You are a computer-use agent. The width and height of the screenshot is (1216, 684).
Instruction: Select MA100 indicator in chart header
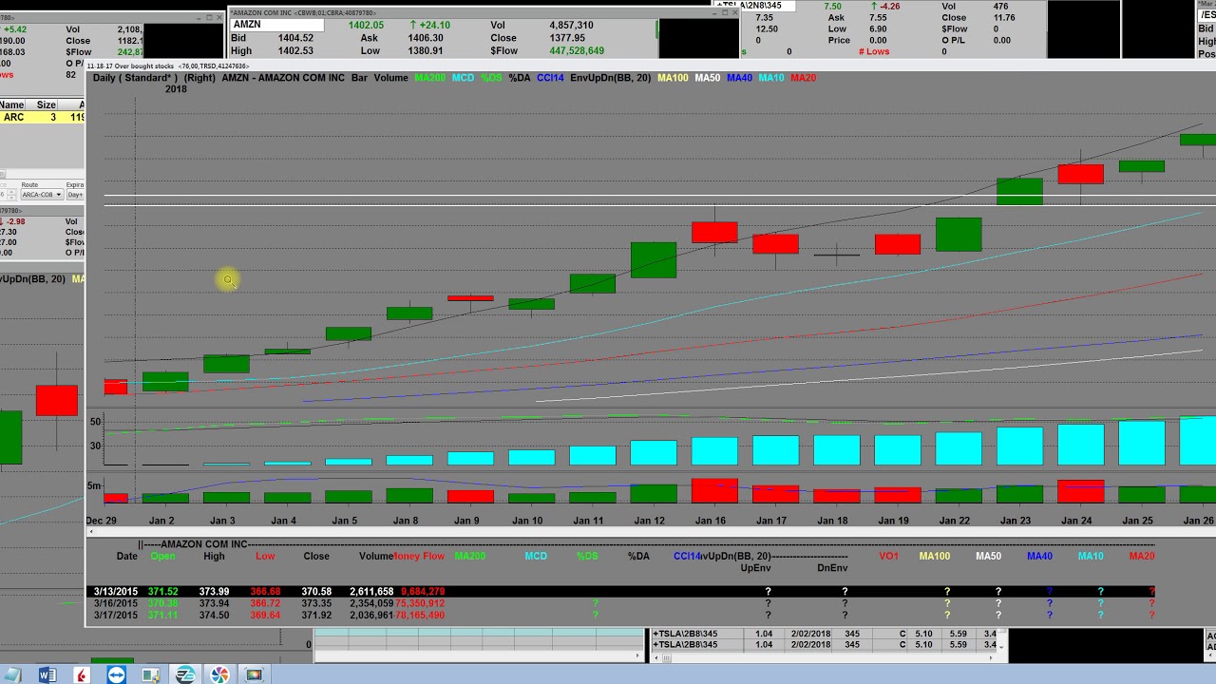[673, 78]
